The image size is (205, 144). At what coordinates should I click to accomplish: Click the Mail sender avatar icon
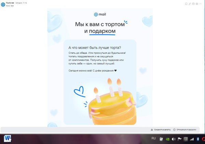click(3, 4)
